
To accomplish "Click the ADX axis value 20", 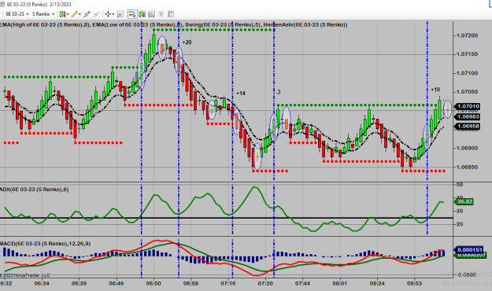I will click(x=460, y=224).
